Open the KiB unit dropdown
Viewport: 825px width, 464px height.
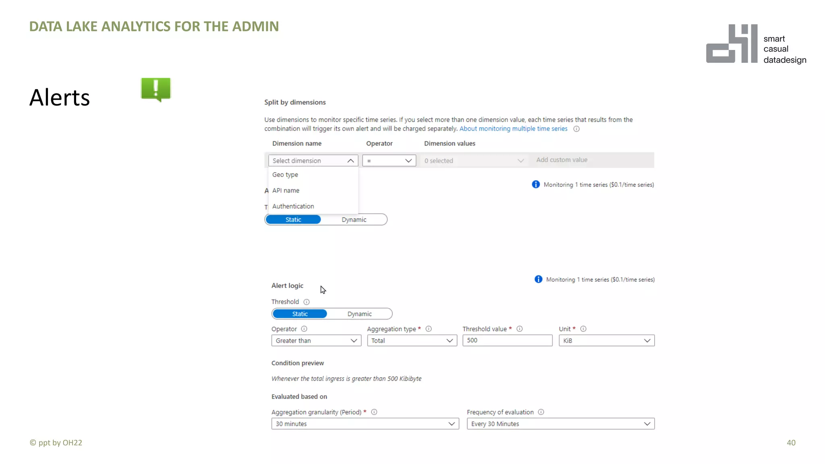(x=607, y=341)
